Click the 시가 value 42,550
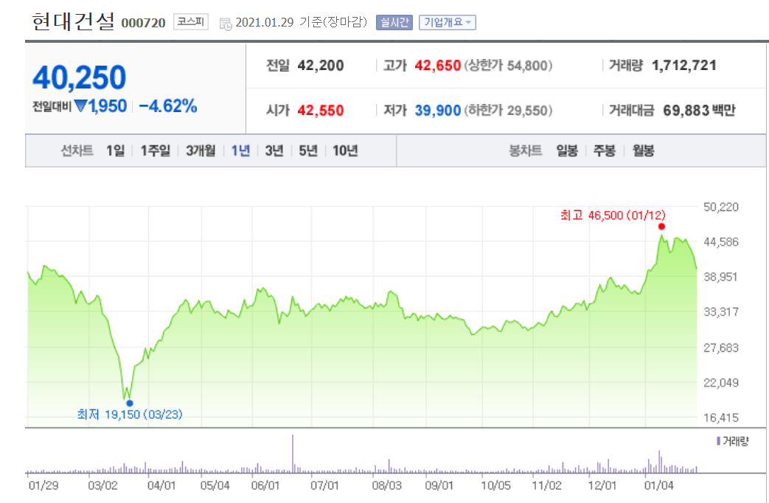Viewport: 769px width, 503px height. pyautogui.click(x=320, y=111)
